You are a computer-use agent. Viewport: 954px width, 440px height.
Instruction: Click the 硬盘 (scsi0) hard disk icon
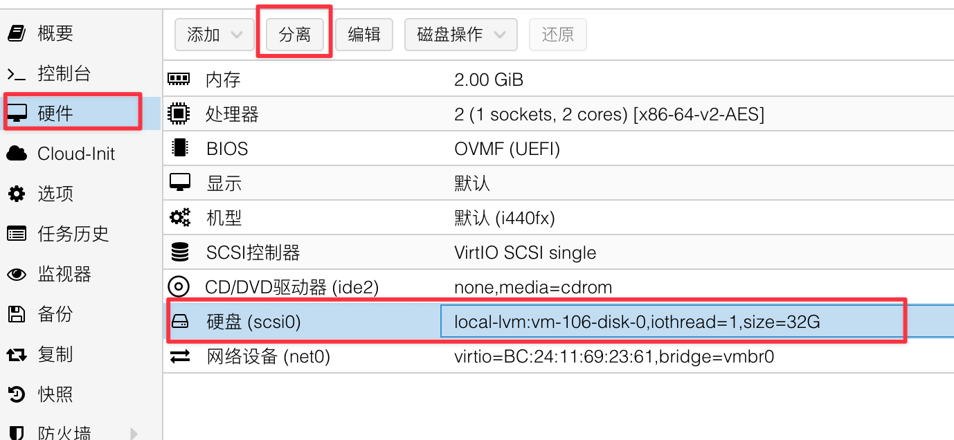click(x=180, y=322)
